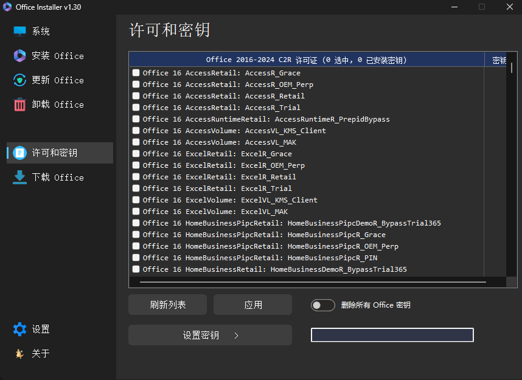Toggle 删除所有 Office 密钥 switch
This screenshot has height=380, width=522.
click(322, 305)
